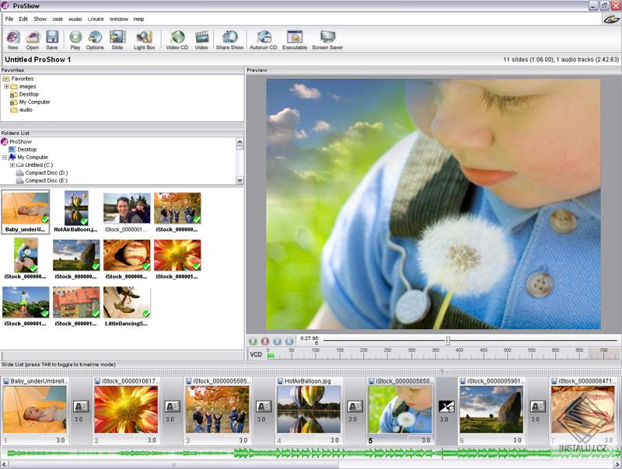Select Compact Disc (D:) in Folders List
622x469 pixels.
click(x=47, y=172)
